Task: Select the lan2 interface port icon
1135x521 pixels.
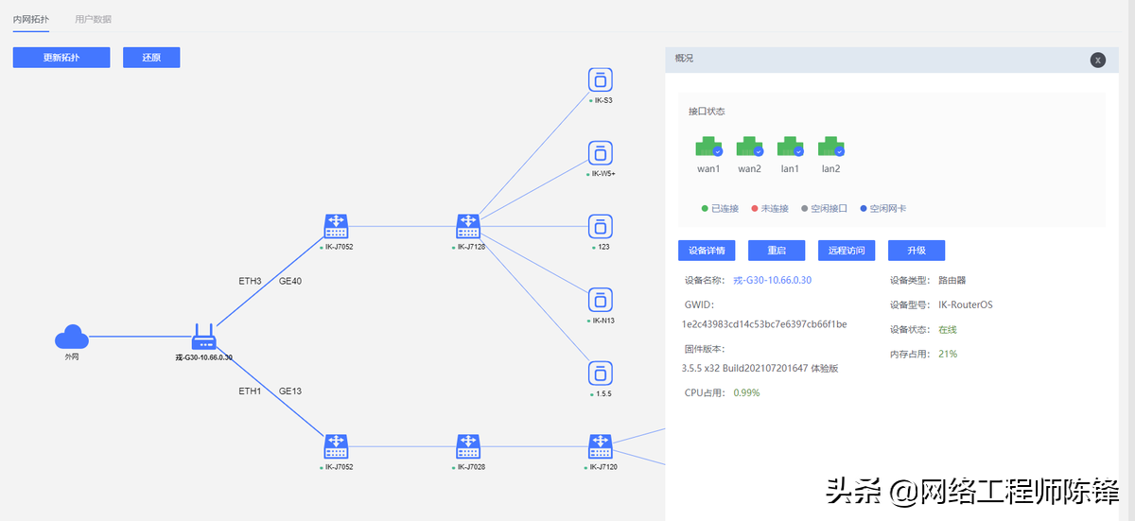Action: [x=830, y=147]
